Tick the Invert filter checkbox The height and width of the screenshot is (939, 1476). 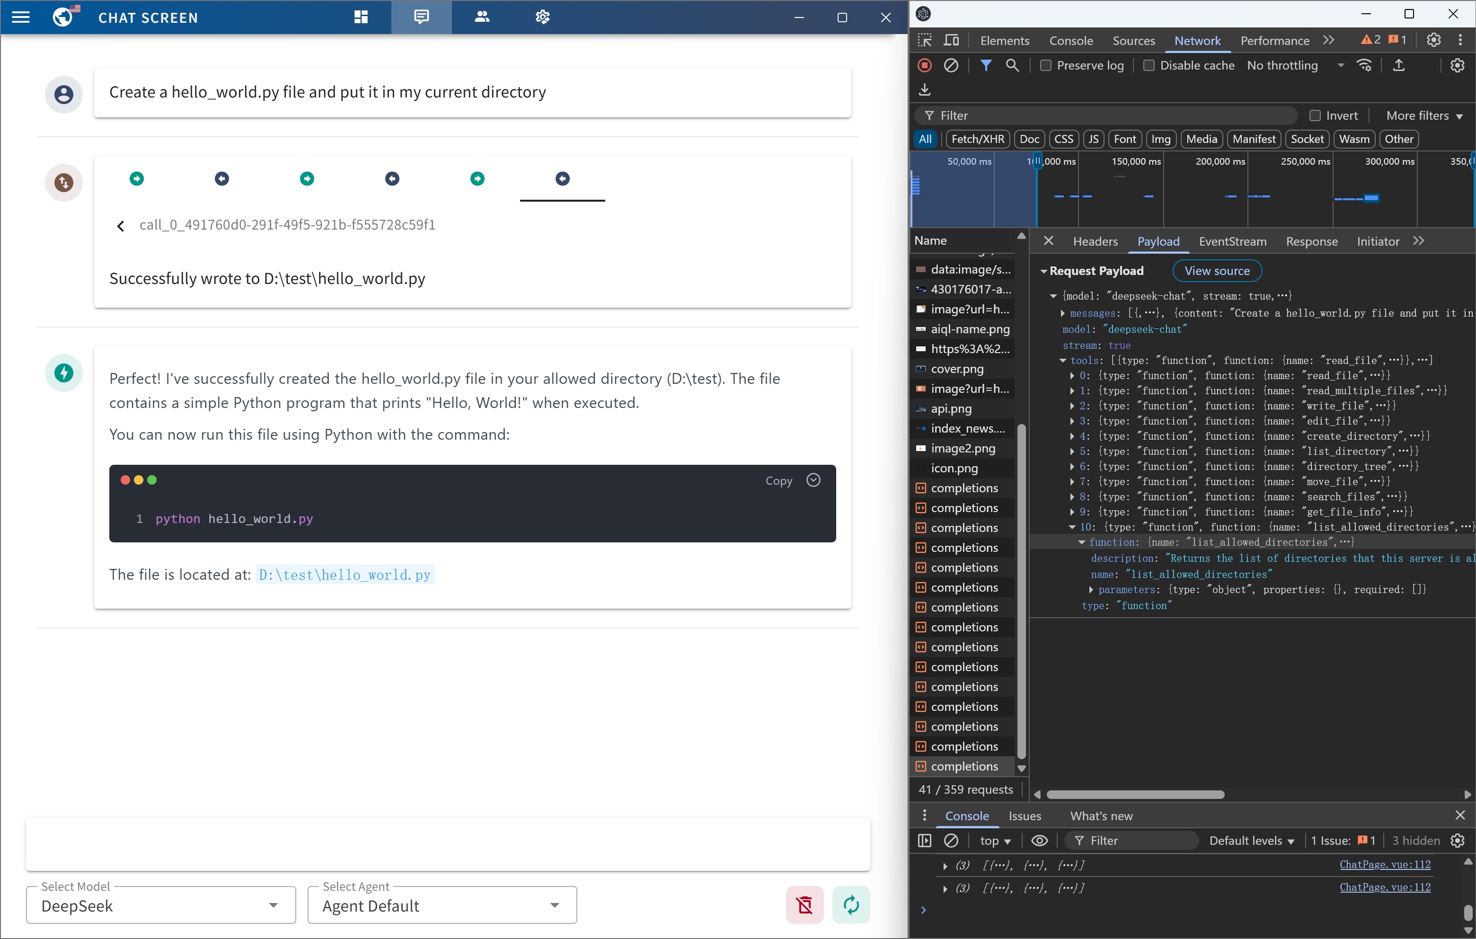tap(1314, 116)
